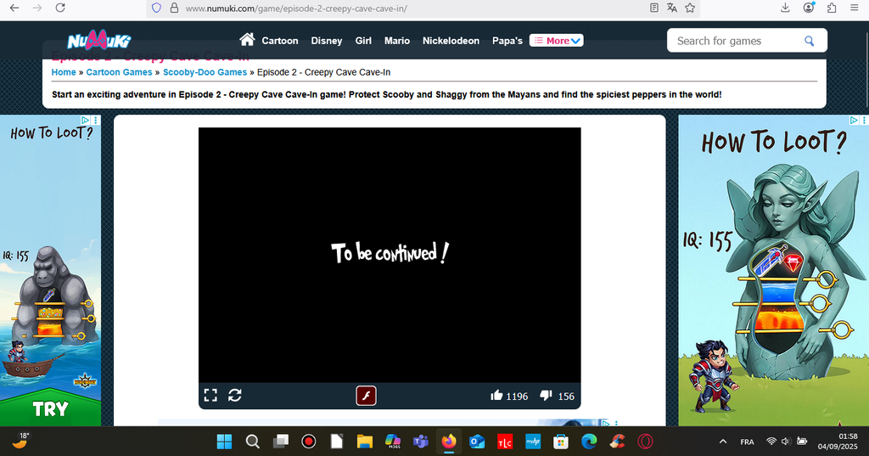Open the Firefox application hamburger menu
Image resolution: width=869 pixels, height=456 pixels.
(853, 8)
